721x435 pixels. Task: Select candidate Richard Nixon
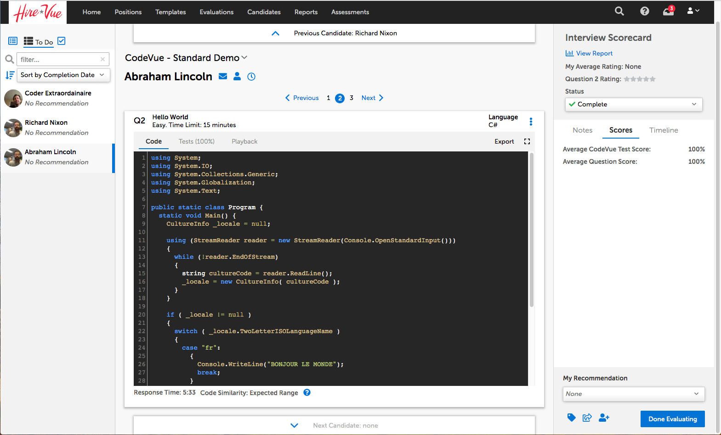click(57, 128)
